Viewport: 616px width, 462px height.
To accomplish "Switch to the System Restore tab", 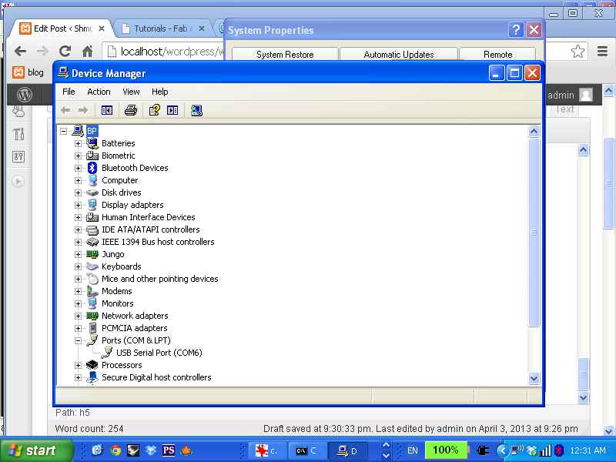I will click(x=285, y=54).
